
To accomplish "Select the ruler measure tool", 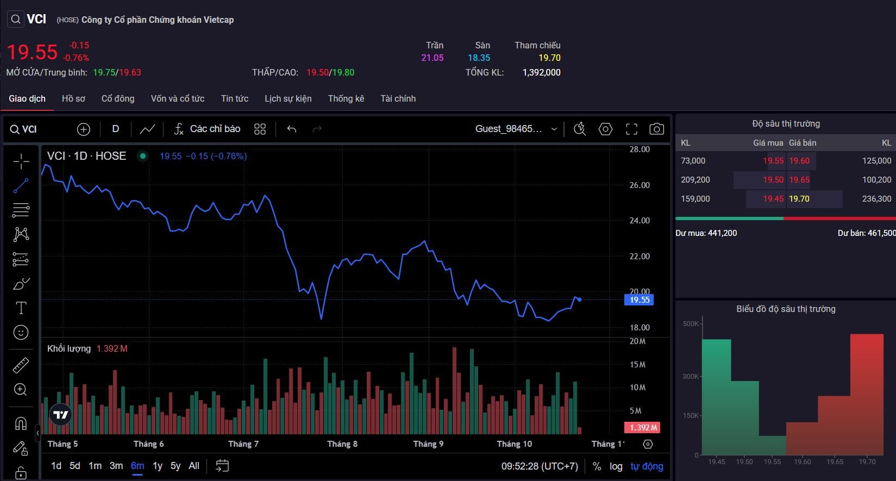I will click(21, 365).
